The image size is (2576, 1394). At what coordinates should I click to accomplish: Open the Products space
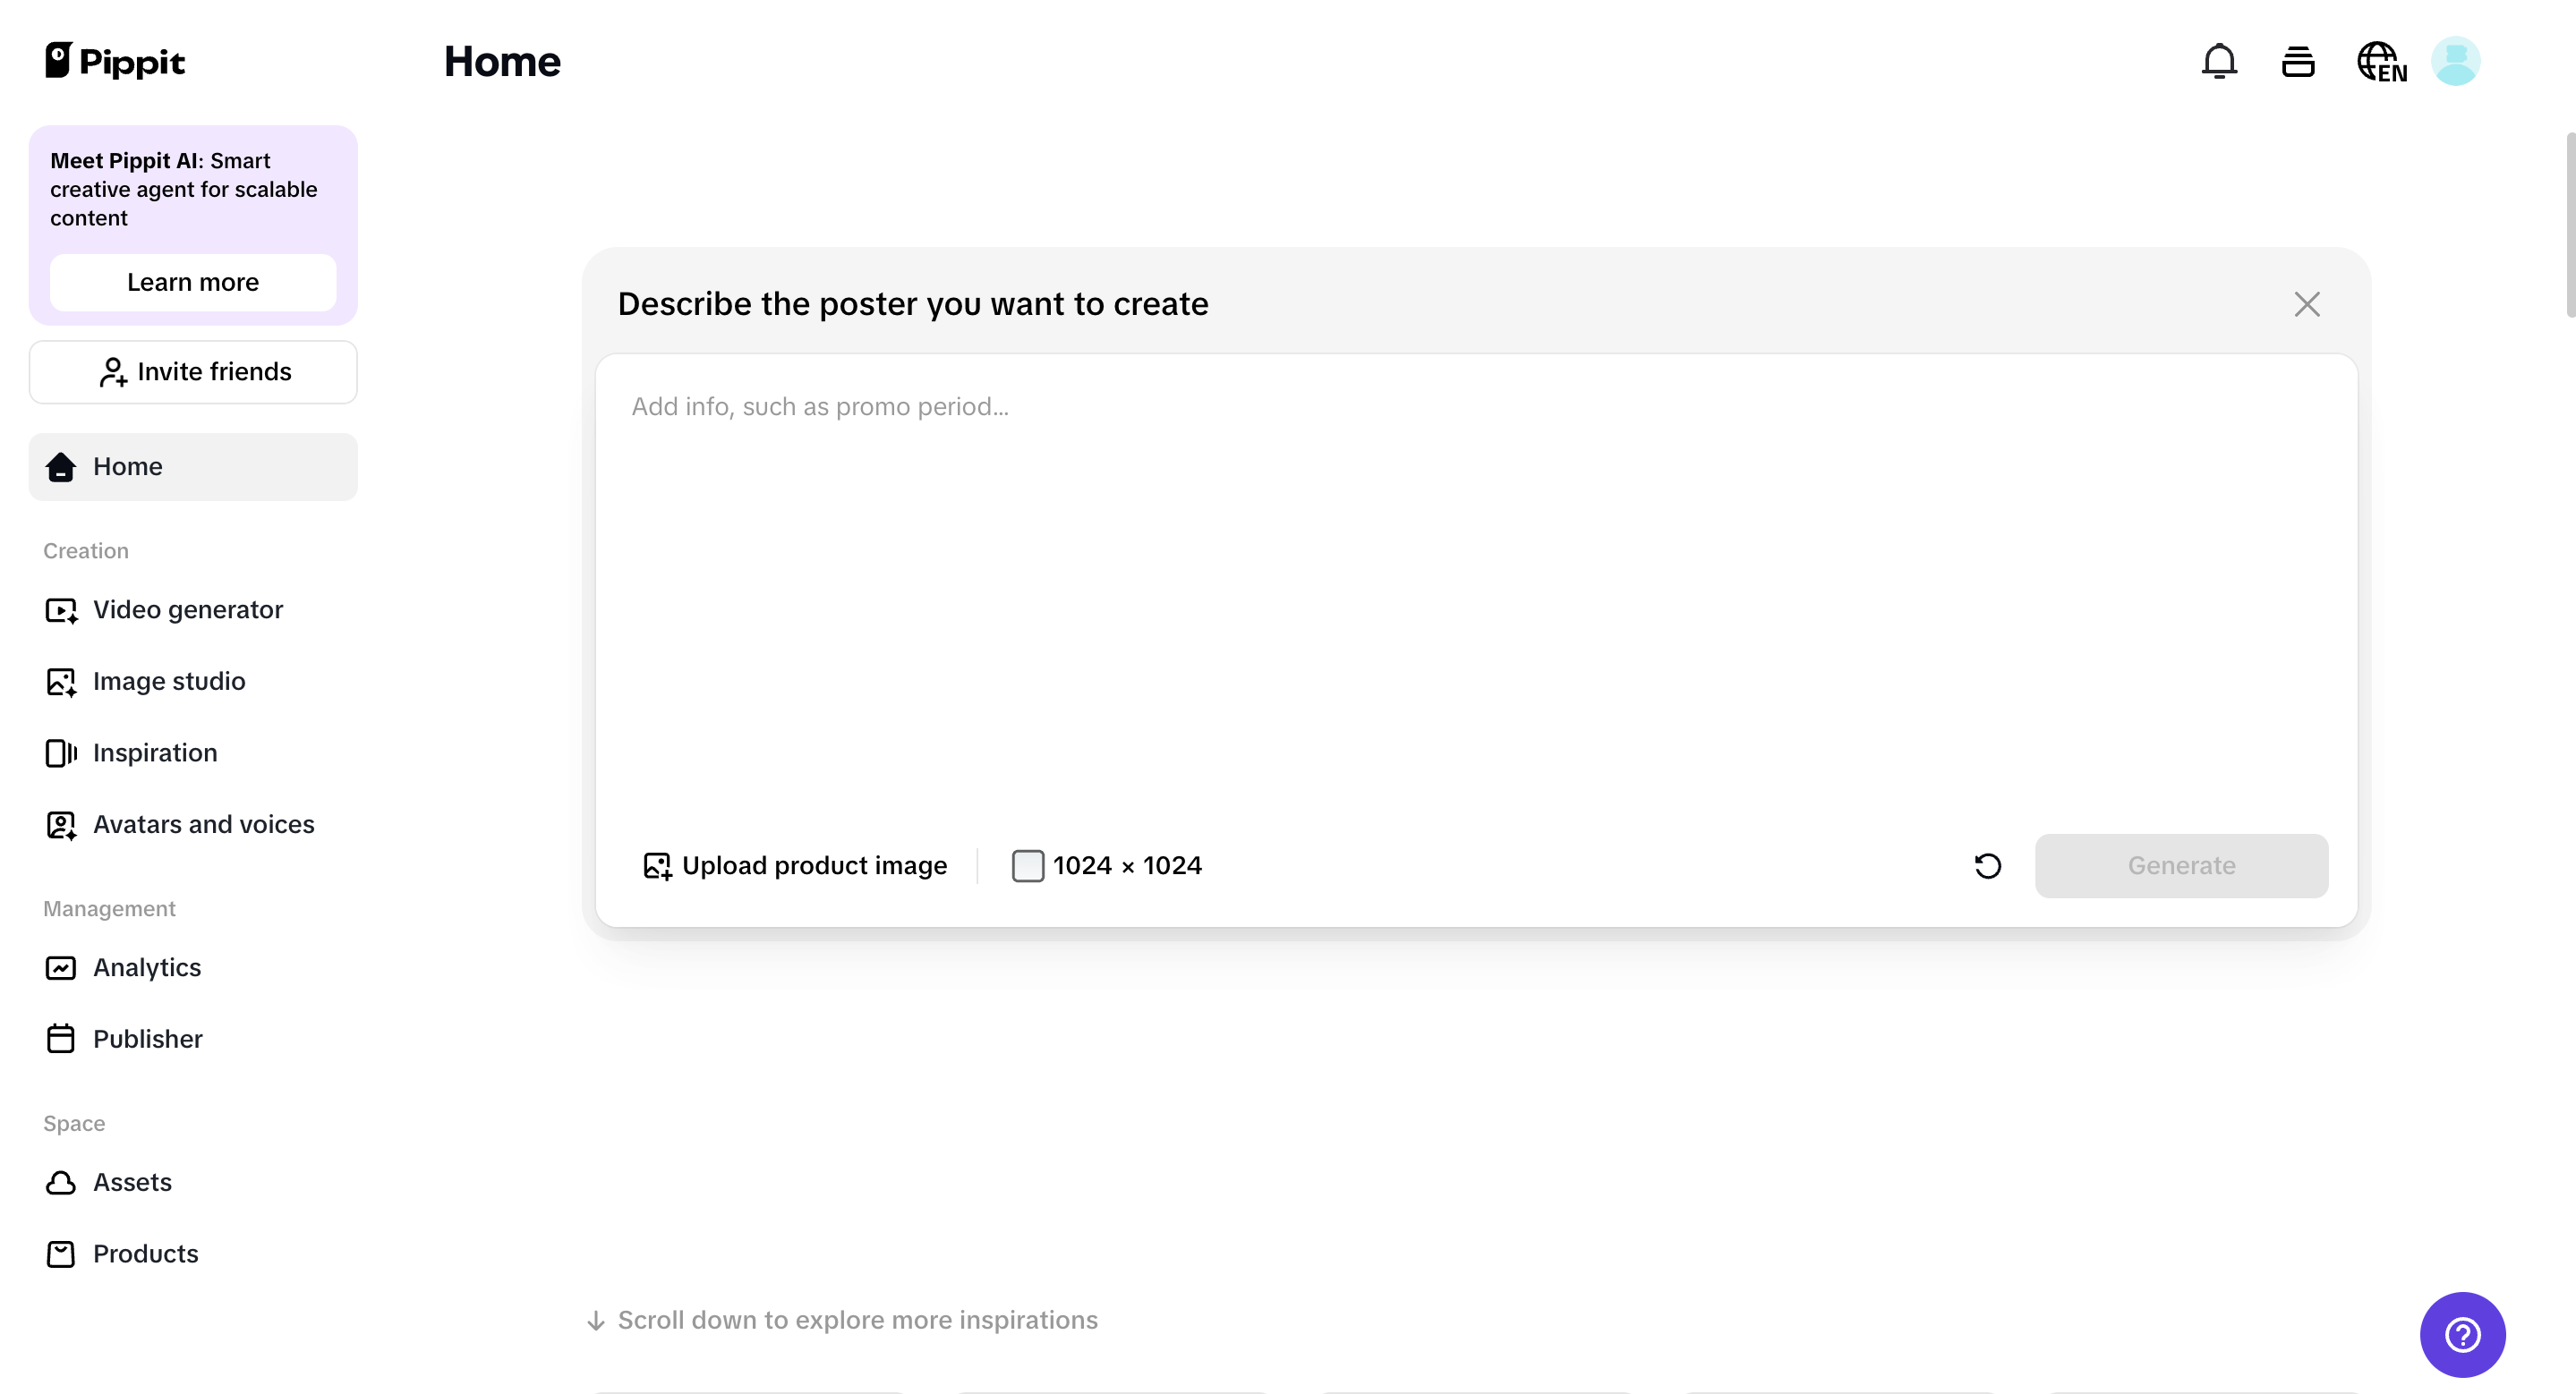tap(146, 1254)
